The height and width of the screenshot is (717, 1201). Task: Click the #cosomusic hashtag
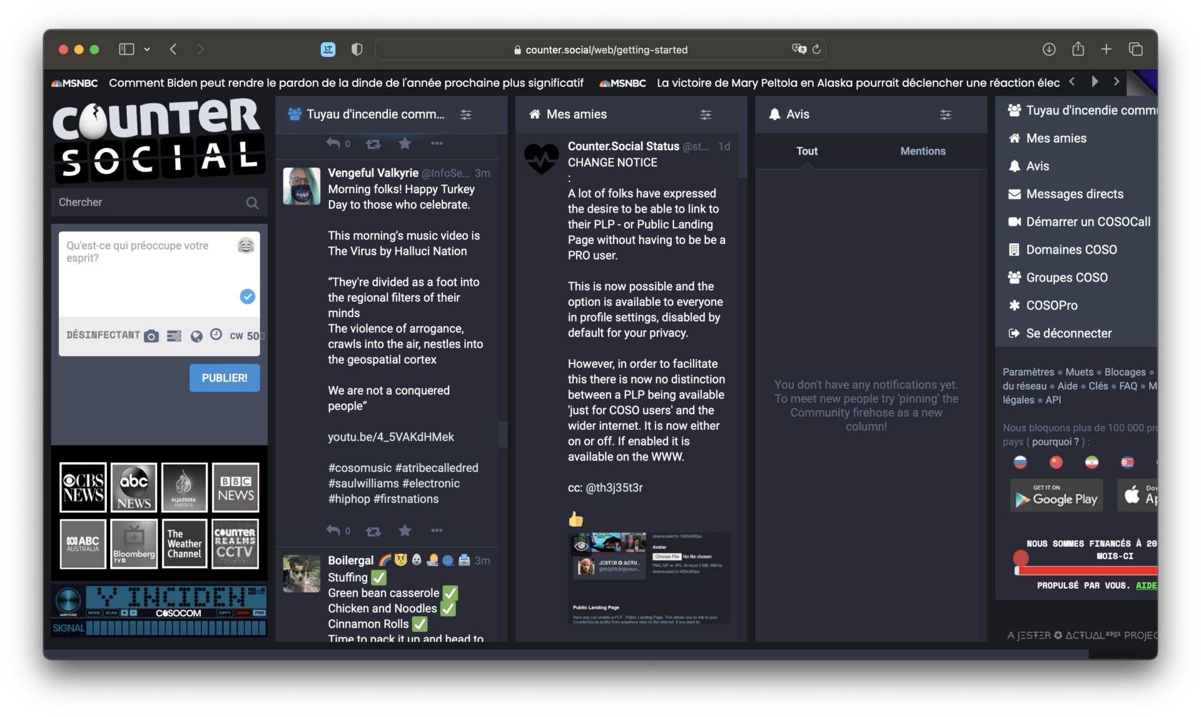coord(360,468)
